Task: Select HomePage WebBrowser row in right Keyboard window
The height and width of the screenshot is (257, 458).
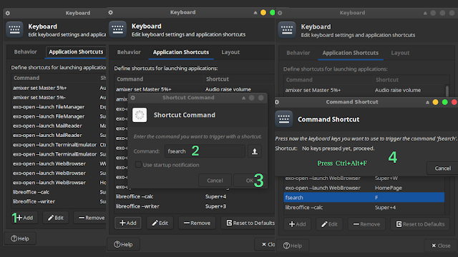Action: [x=364, y=188]
